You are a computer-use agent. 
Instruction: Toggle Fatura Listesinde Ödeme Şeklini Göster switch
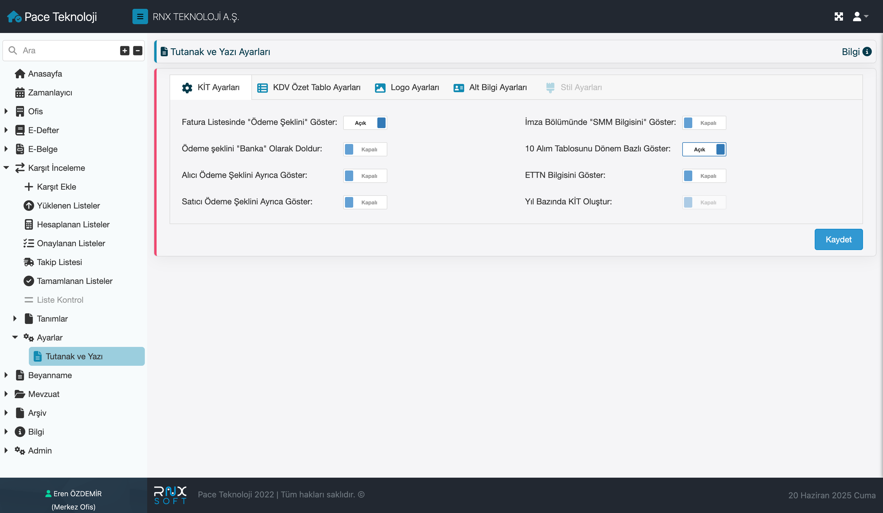(x=365, y=123)
